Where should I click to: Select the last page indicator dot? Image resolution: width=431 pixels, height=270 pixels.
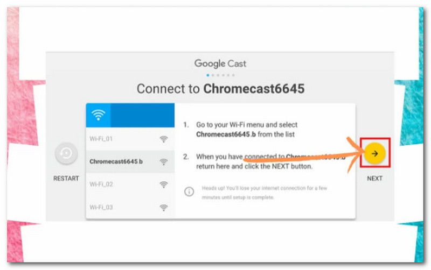(x=233, y=75)
